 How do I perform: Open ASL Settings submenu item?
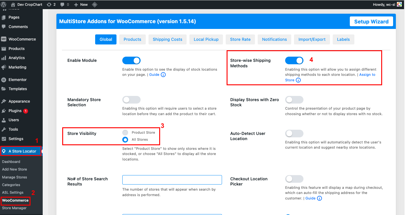pos(13,192)
